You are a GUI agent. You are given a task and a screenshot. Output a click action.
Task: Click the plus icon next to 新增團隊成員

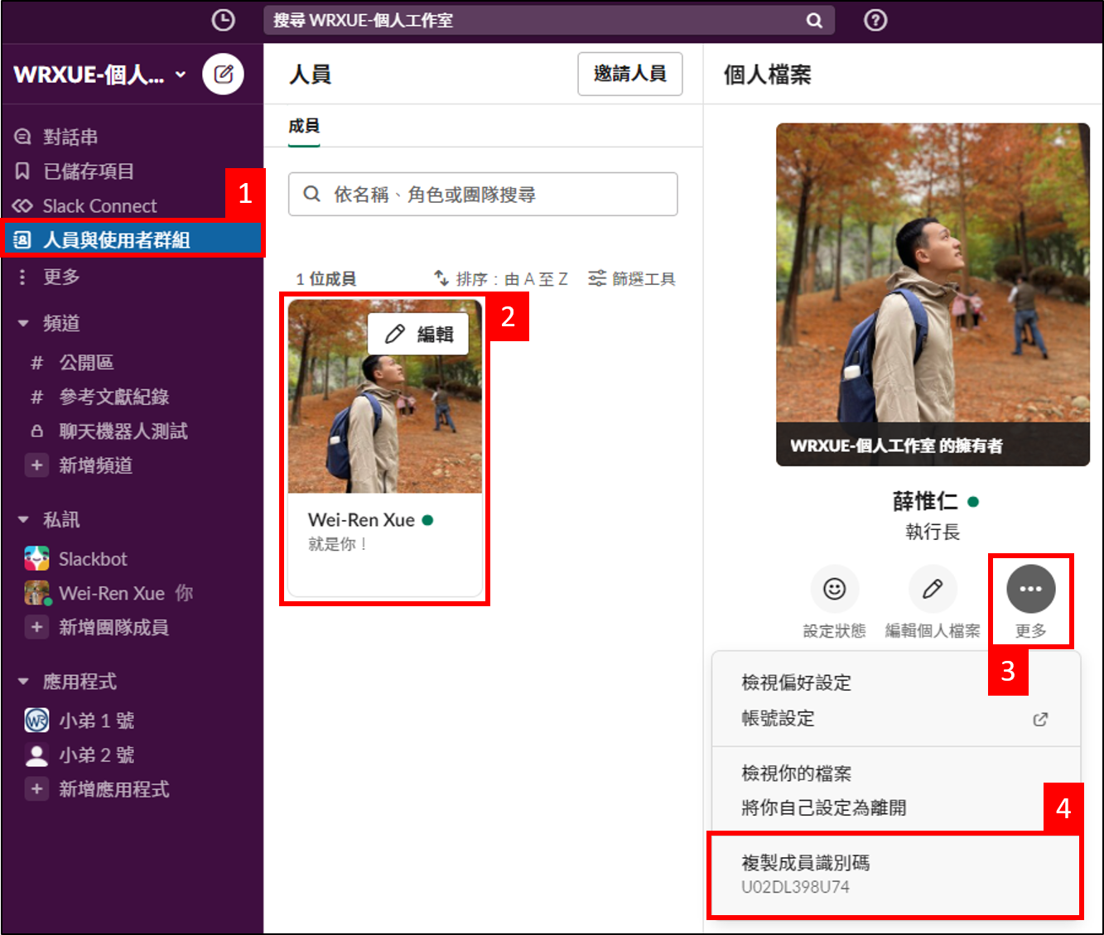(x=36, y=627)
